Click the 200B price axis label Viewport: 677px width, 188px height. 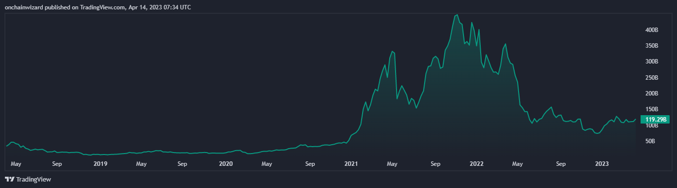point(652,94)
